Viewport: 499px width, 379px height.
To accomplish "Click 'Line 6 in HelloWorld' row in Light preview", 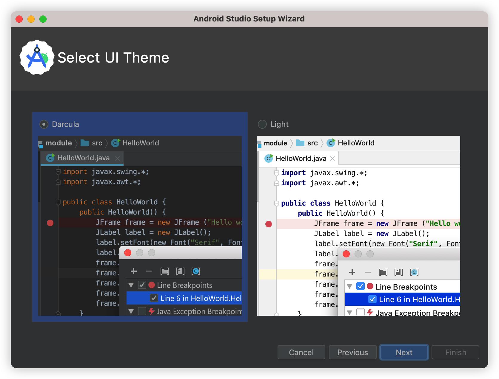I will (x=403, y=299).
